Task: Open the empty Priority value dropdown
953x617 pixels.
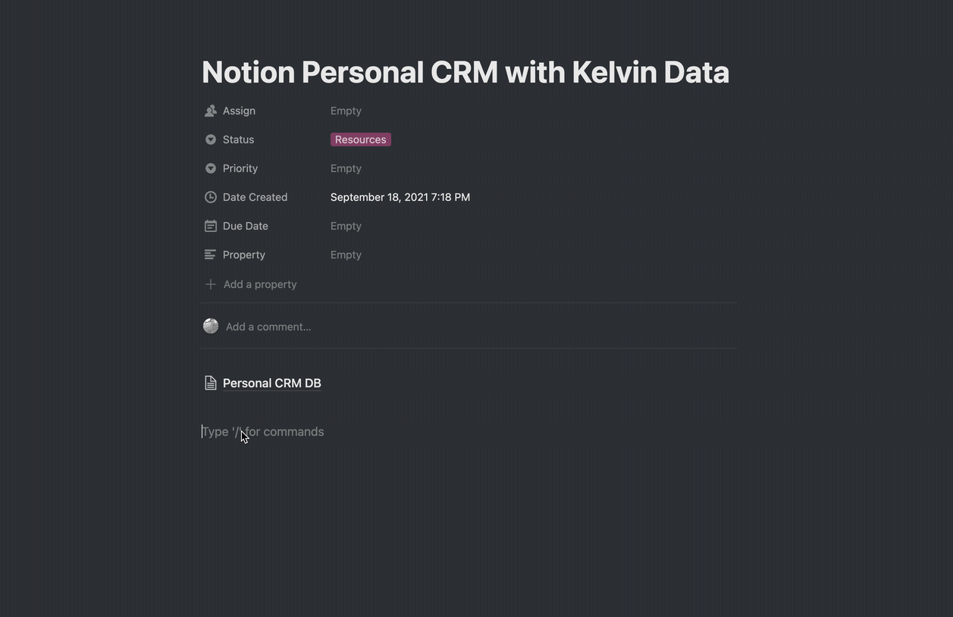Action: click(346, 168)
